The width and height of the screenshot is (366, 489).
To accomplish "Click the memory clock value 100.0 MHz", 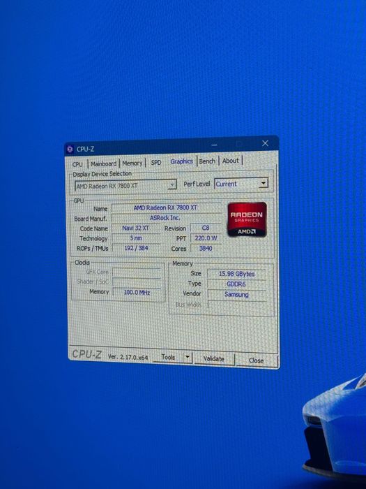I will (137, 293).
